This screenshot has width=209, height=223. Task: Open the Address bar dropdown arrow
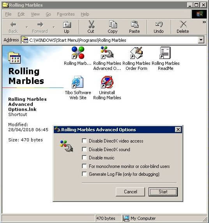201,40
